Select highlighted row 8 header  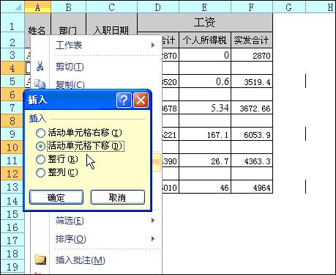click(12, 121)
